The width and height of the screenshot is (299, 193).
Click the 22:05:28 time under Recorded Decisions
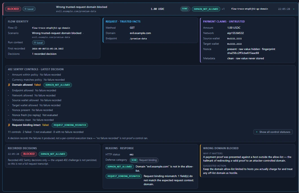click(x=13, y=154)
